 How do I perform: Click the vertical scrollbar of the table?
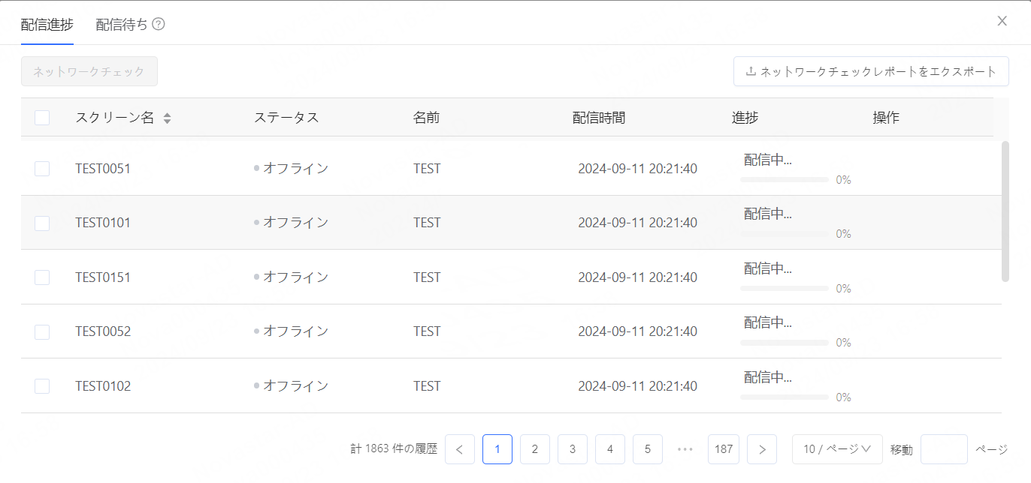click(1005, 211)
